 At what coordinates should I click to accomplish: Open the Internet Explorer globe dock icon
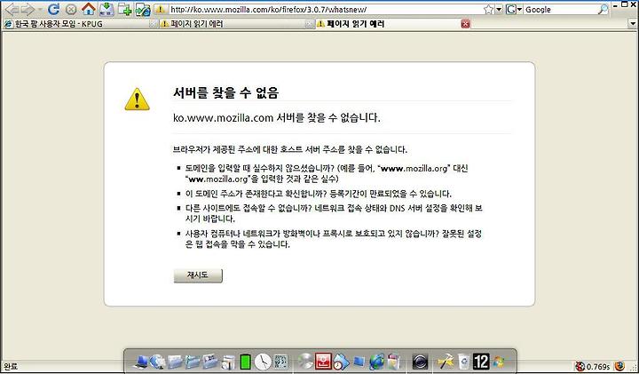tap(377, 362)
